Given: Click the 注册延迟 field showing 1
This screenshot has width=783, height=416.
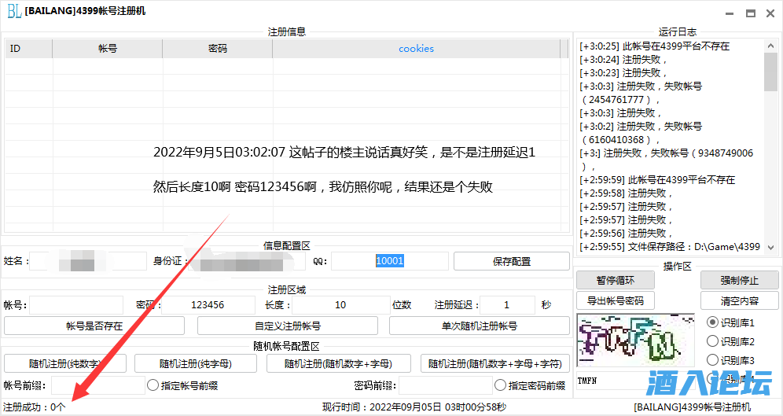Looking at the screenshot, I should (507, 305).
